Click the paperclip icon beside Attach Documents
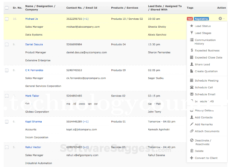The width and height of the screenshot is (228, 167). click(x=192, y=131)
